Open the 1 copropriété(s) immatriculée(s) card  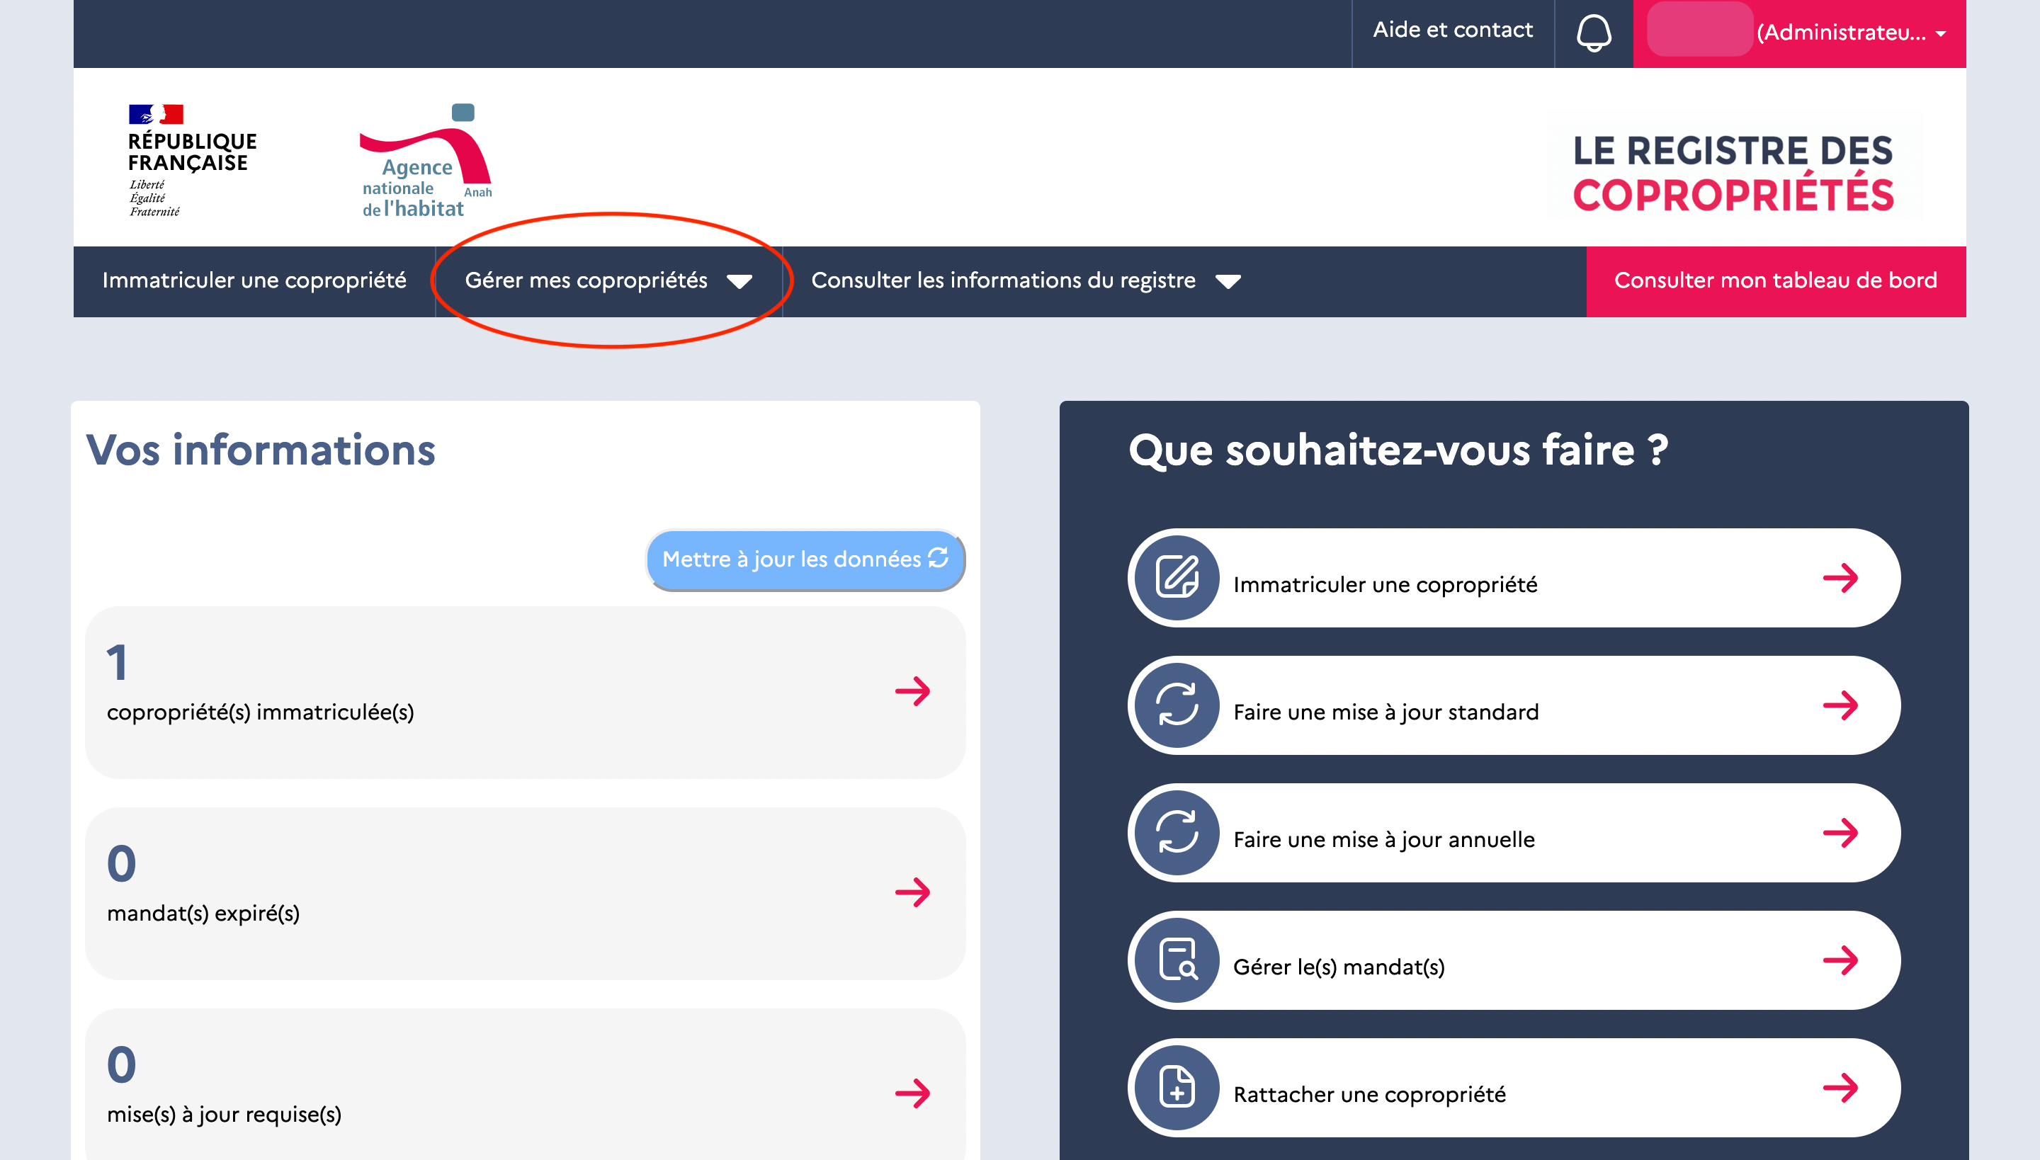tap(525, 693)
